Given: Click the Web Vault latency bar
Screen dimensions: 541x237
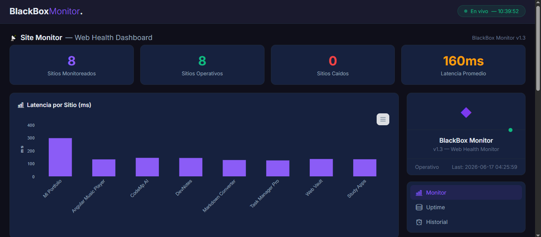Looking at the screenshot, I should click(321, 168).
